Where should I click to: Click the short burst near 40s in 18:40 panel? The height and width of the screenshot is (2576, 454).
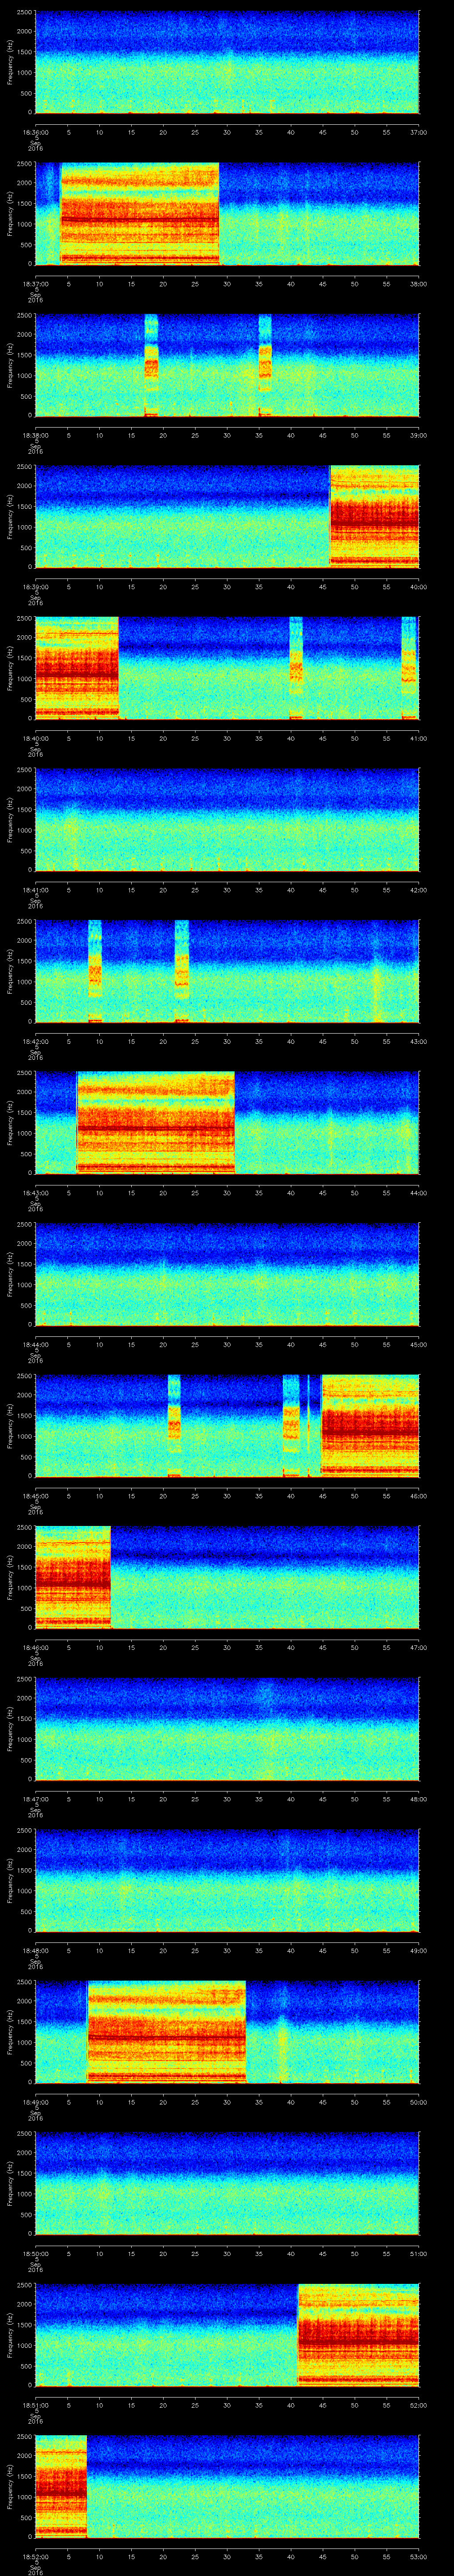point(295,668)
